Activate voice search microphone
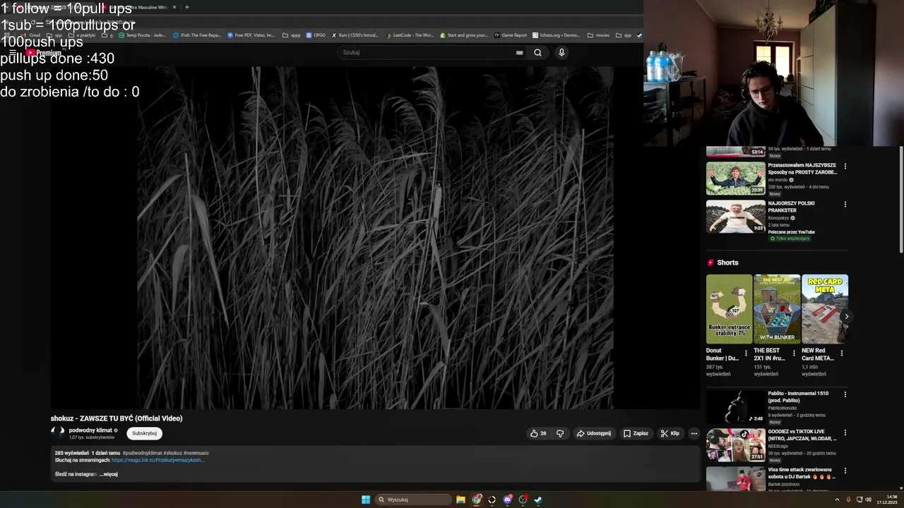904x508 pixels. (561, 52)
